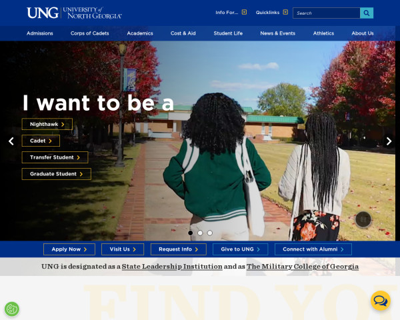400x320 pixels.
Task: Expand the Quicklinks dropdown
Action: point(272,12)
